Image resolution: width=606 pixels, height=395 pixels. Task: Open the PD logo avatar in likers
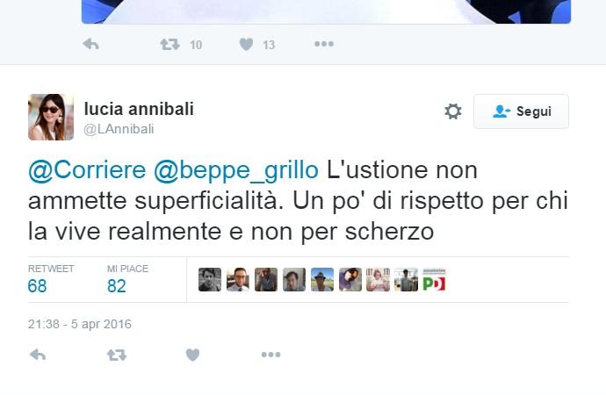point(434,279)
